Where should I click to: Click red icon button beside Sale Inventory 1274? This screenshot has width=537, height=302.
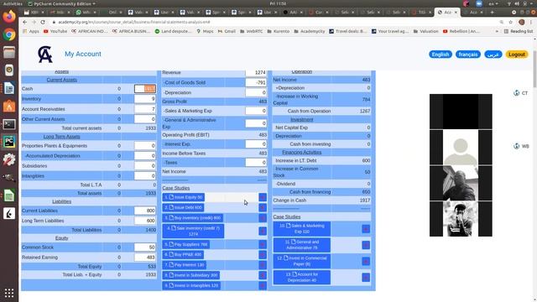coord(263,232)
